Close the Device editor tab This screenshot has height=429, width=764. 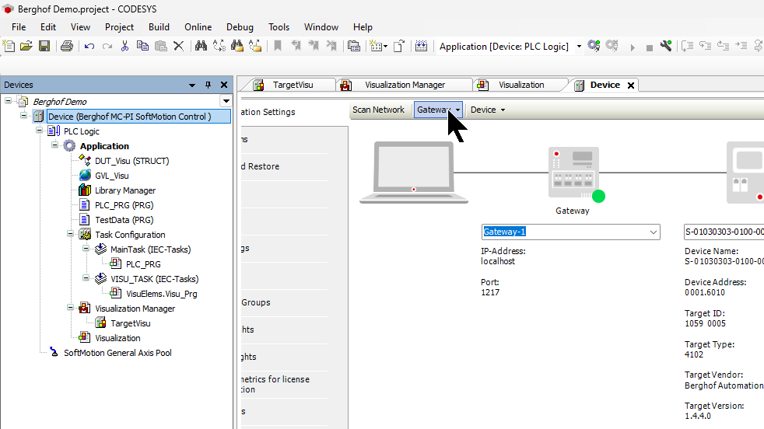[631, 85]
